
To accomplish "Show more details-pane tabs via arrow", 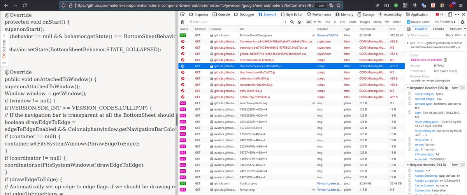I will (465, 29).
